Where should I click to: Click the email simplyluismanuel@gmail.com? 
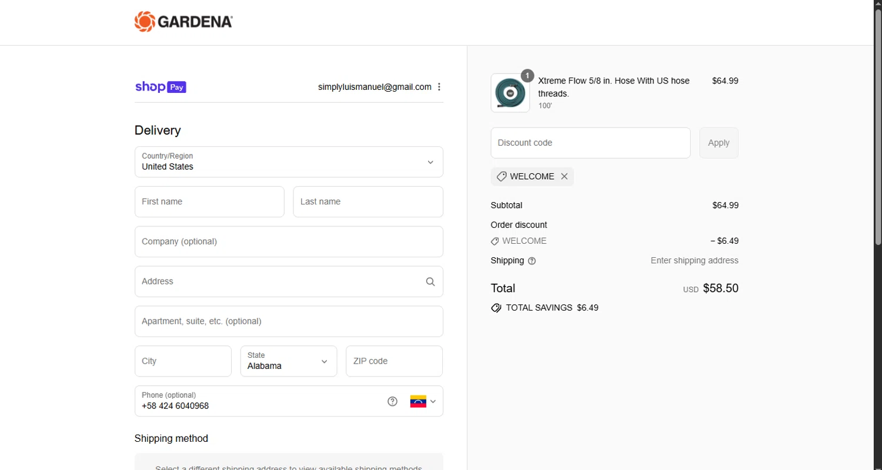[x=375, y=87]
